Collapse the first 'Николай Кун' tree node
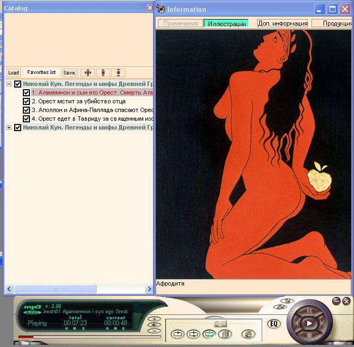Screen dimensions: 354x347 (9, 84)
